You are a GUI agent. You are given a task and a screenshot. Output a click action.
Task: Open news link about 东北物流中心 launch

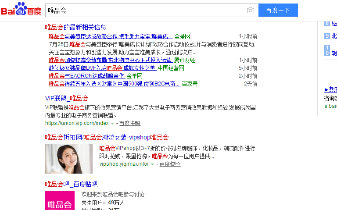pos(111,60)
